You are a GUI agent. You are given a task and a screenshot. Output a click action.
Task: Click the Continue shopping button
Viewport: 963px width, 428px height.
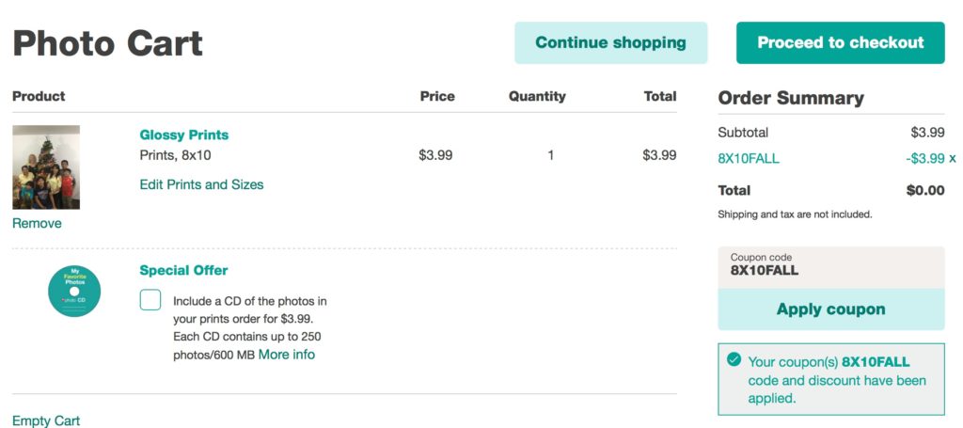pyautogui.click(x=610, y=43)
